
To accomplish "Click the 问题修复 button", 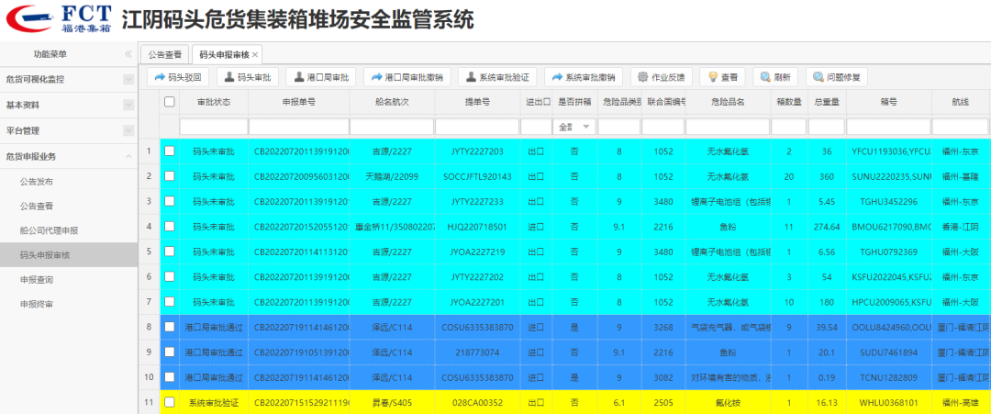I will pos(837,77).
